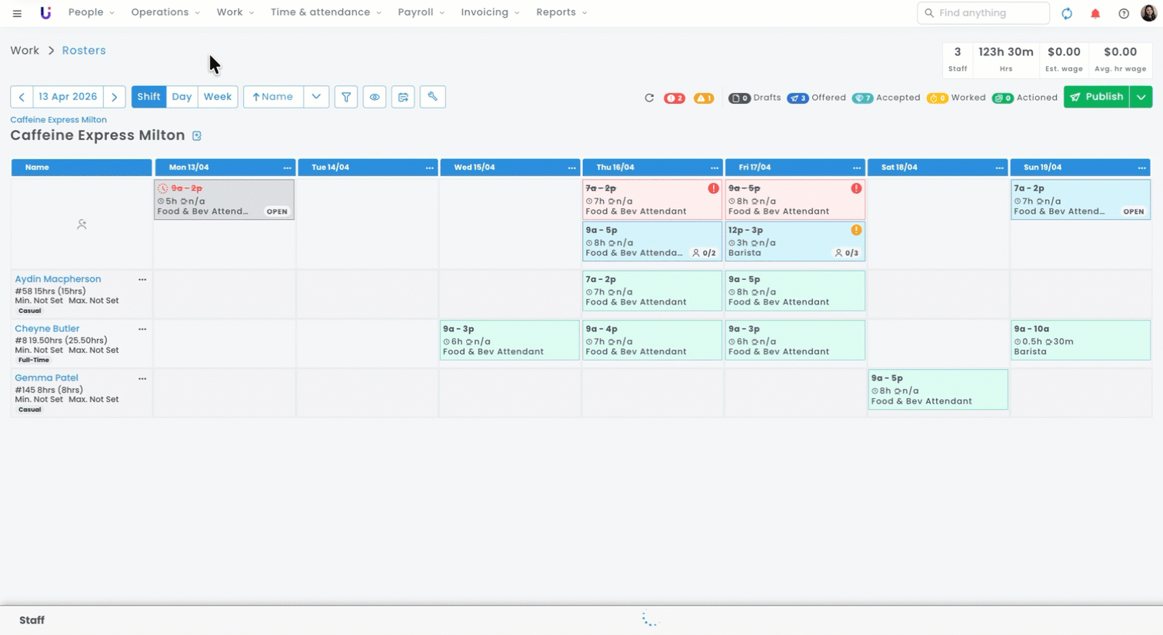Open the Name sort dropdown arrow
This screenshot has height=635, width=1163.
316,97
